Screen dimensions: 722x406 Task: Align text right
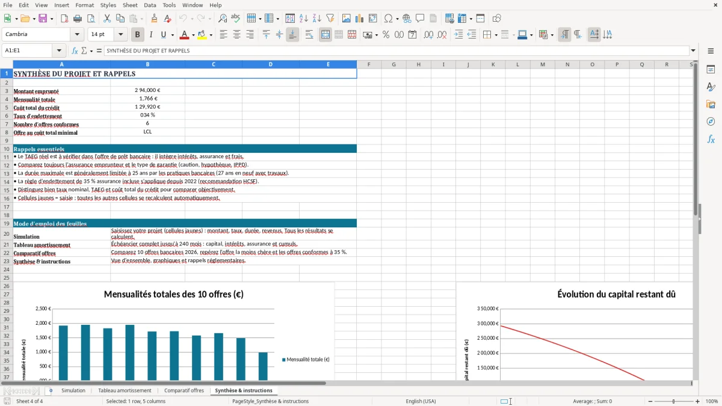[250, 35]
